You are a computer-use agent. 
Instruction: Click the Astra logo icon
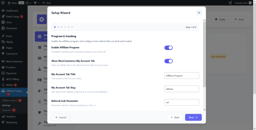(3, 22)
